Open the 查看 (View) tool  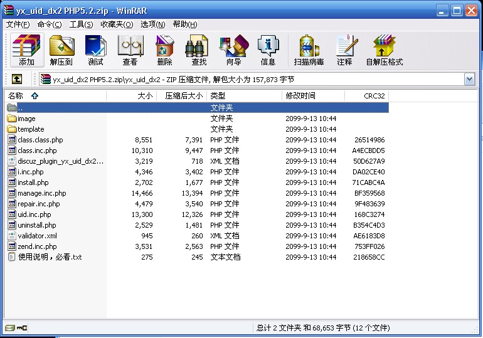130,50
